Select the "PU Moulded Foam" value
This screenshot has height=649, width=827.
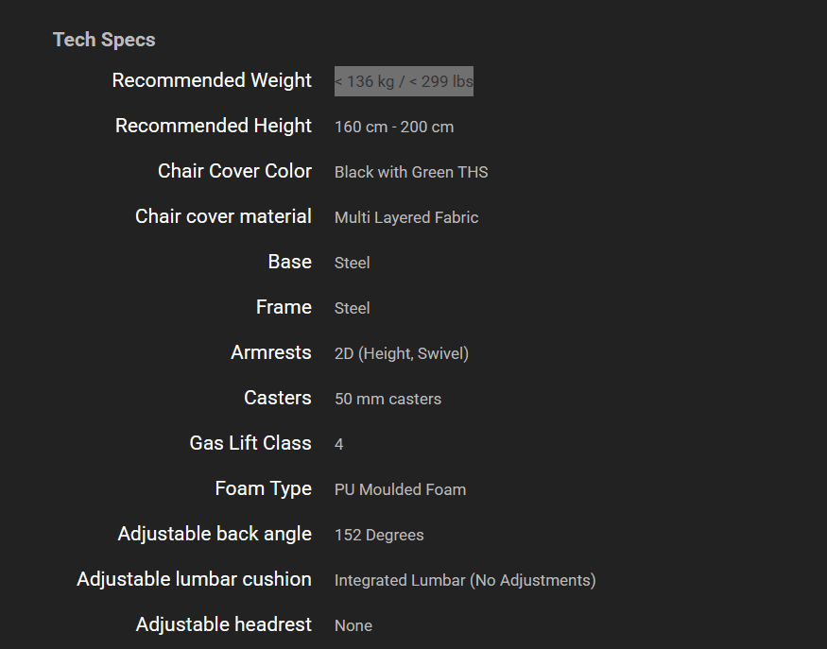click(x=400, y=489)
